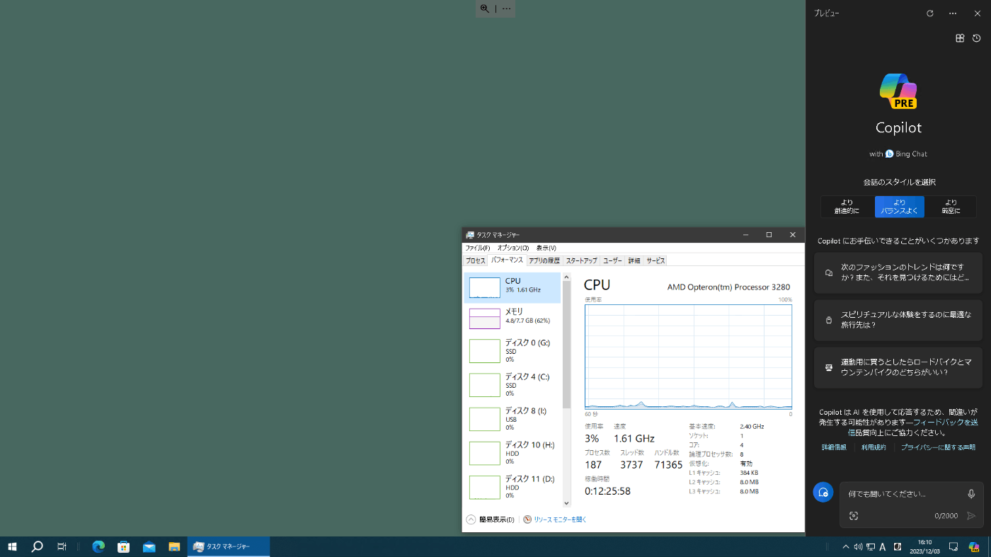The height and width of the screenshot is (557, 991).
Task: Select ディスク 10 (H:) HDD in sidebar
Action: [512, 453]
